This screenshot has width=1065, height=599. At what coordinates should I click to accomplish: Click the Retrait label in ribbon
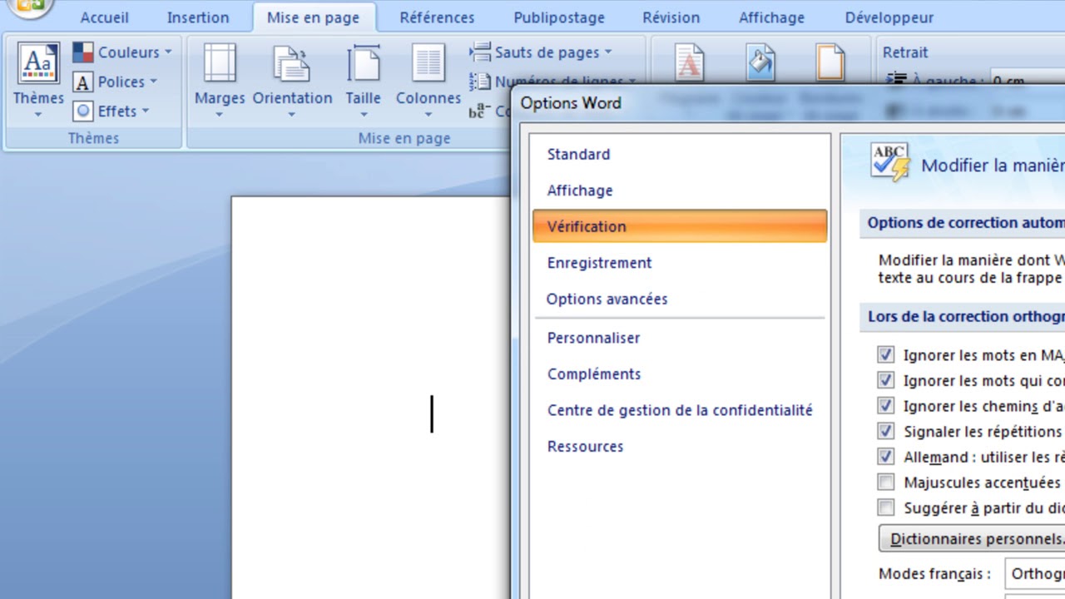(x=905, y=52)
